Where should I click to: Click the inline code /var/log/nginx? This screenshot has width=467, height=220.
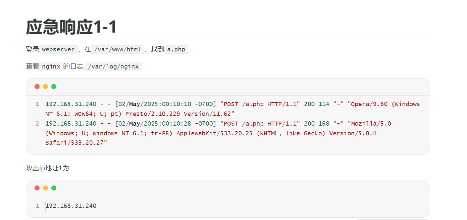point(113,67)
